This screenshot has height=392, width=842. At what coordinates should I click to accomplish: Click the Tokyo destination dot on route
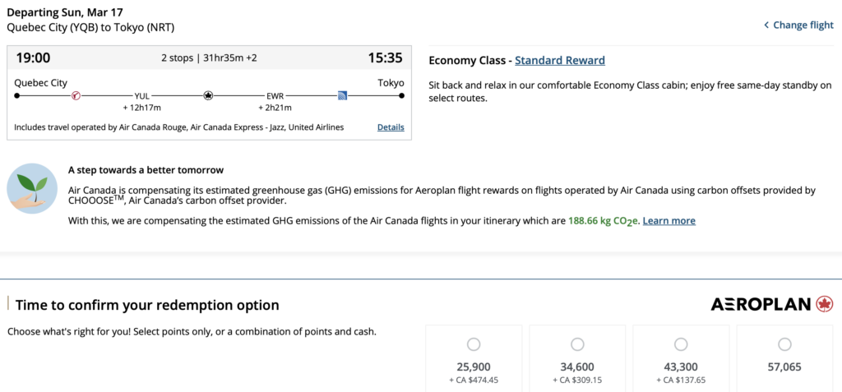(402, 95)
